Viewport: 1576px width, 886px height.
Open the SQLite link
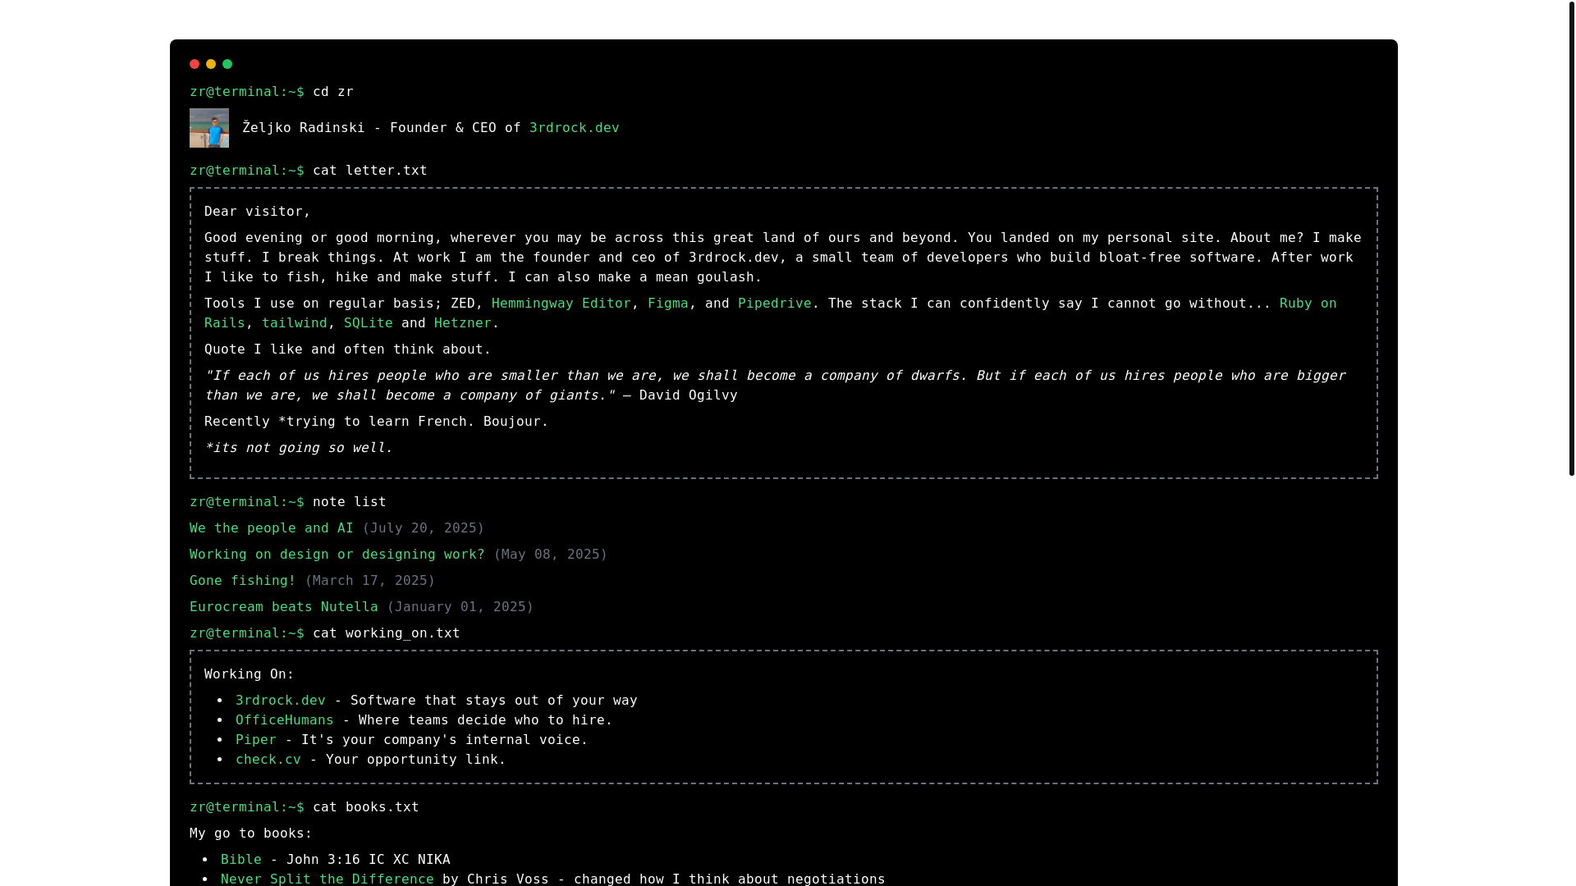369,323
